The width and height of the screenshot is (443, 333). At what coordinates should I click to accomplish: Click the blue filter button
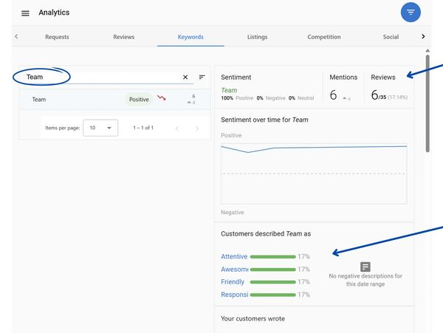(x=411, y=13)
